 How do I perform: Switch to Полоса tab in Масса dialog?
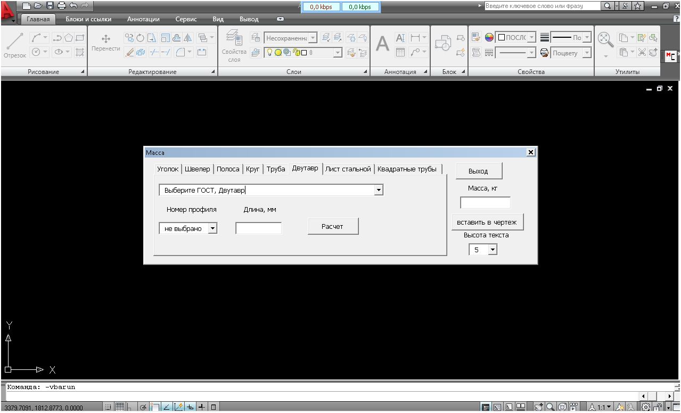[228, 169]
